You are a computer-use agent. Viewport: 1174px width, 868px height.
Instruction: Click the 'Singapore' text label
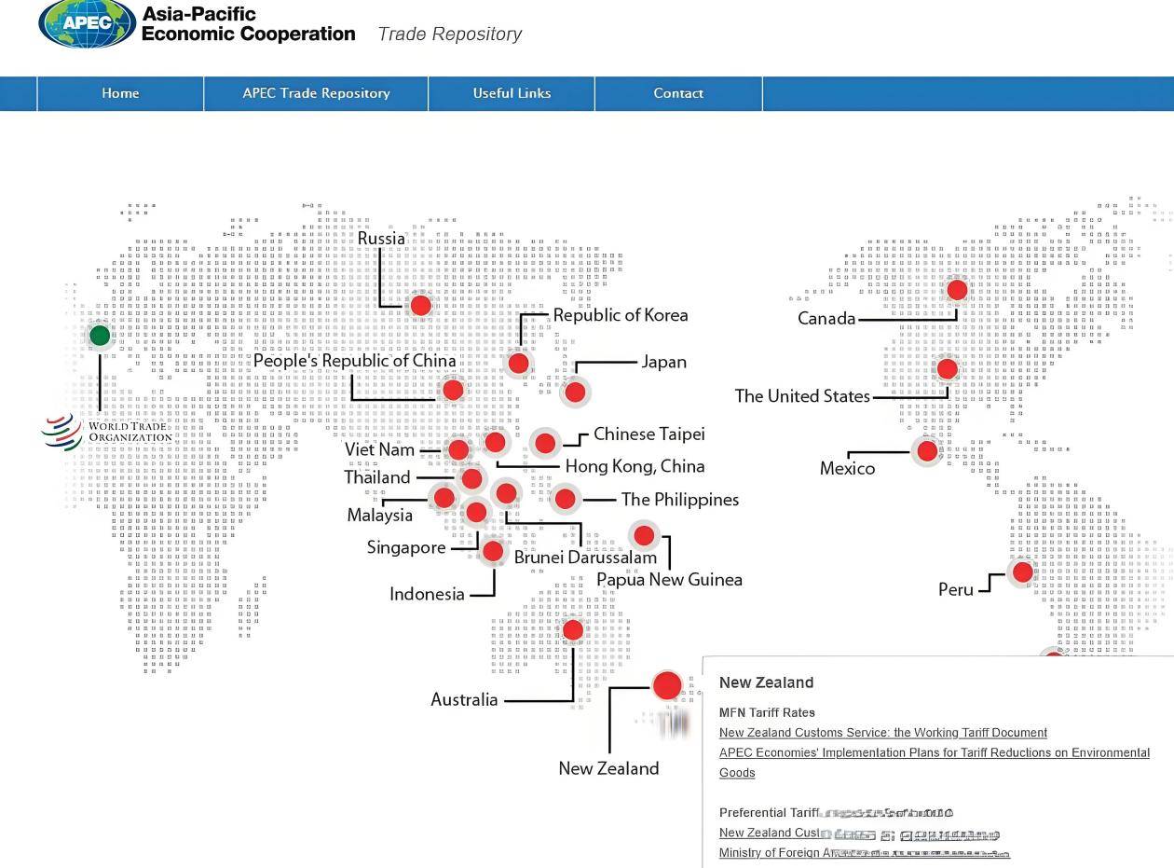click(406, 547)
